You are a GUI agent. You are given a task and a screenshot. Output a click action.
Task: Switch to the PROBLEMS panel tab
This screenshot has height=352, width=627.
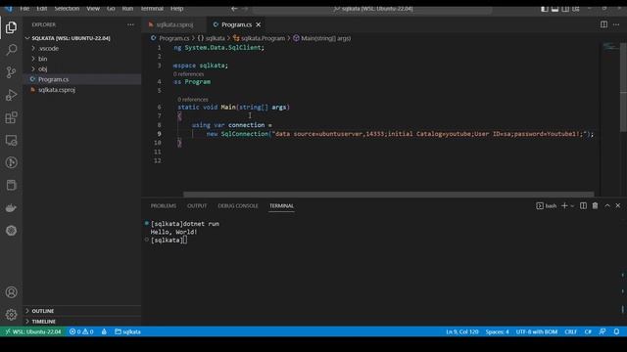coord(164,205)
